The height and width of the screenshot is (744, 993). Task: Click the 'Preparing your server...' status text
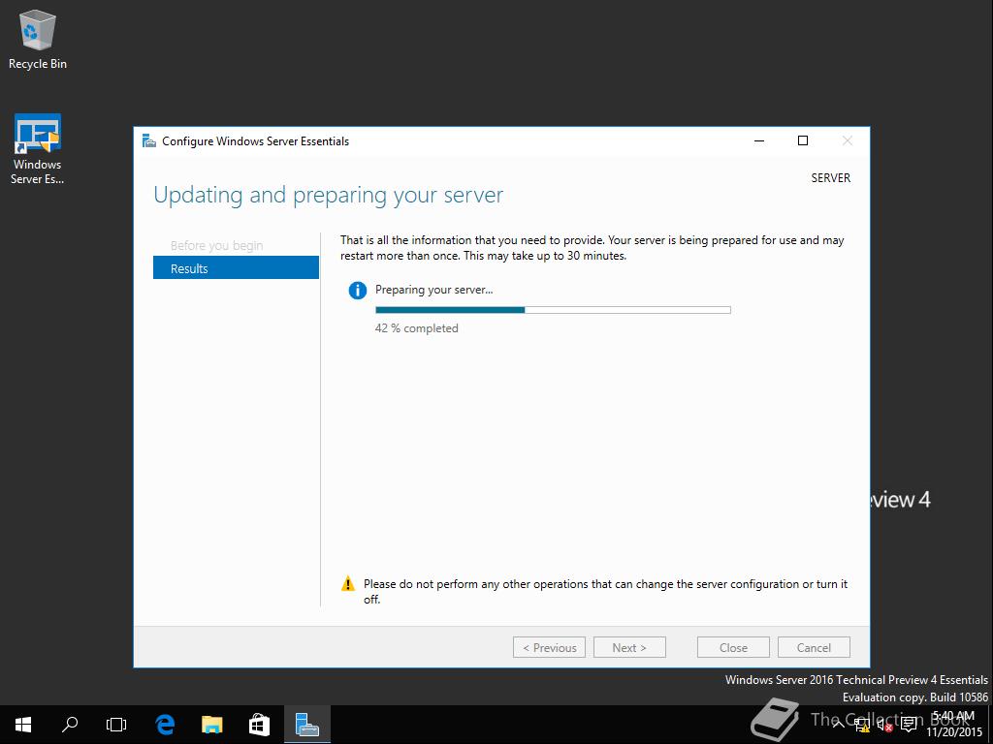(433, 290)
